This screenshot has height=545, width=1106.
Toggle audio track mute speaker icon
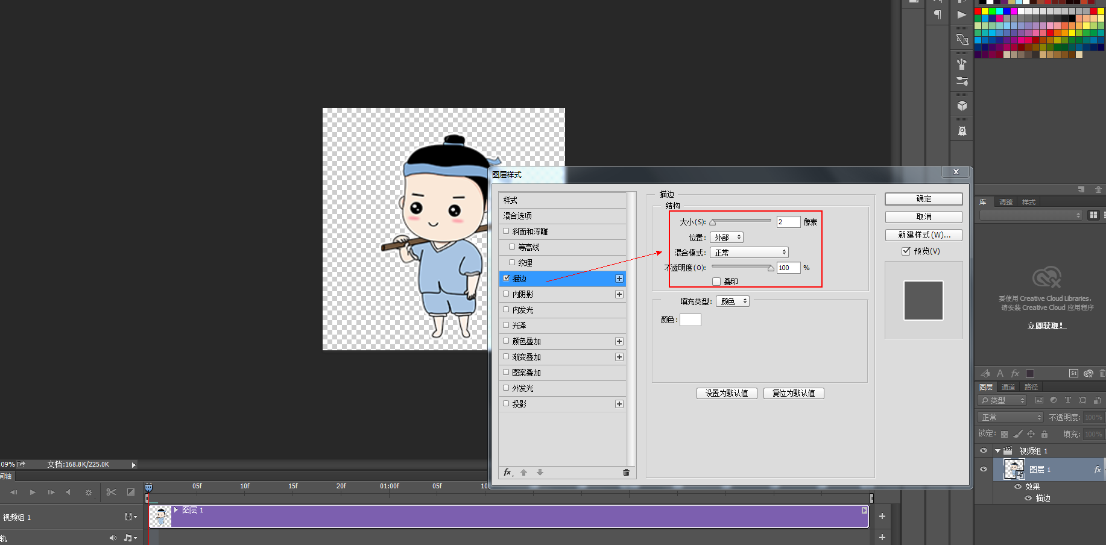(113, 538)
